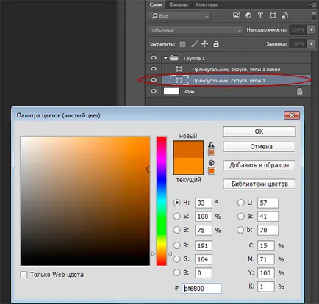Switch to the Каналы tab
This screenshot has height=304, width=319.
click(179, 4)
